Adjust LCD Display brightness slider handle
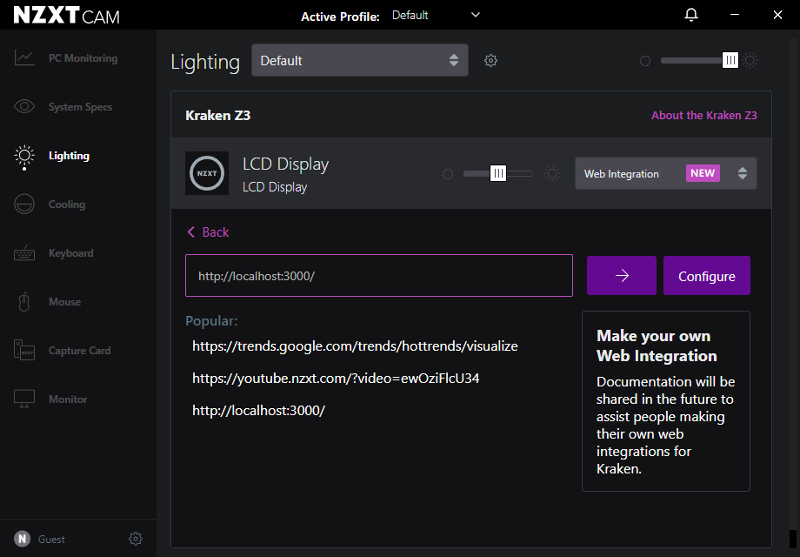 coord(498,173)
